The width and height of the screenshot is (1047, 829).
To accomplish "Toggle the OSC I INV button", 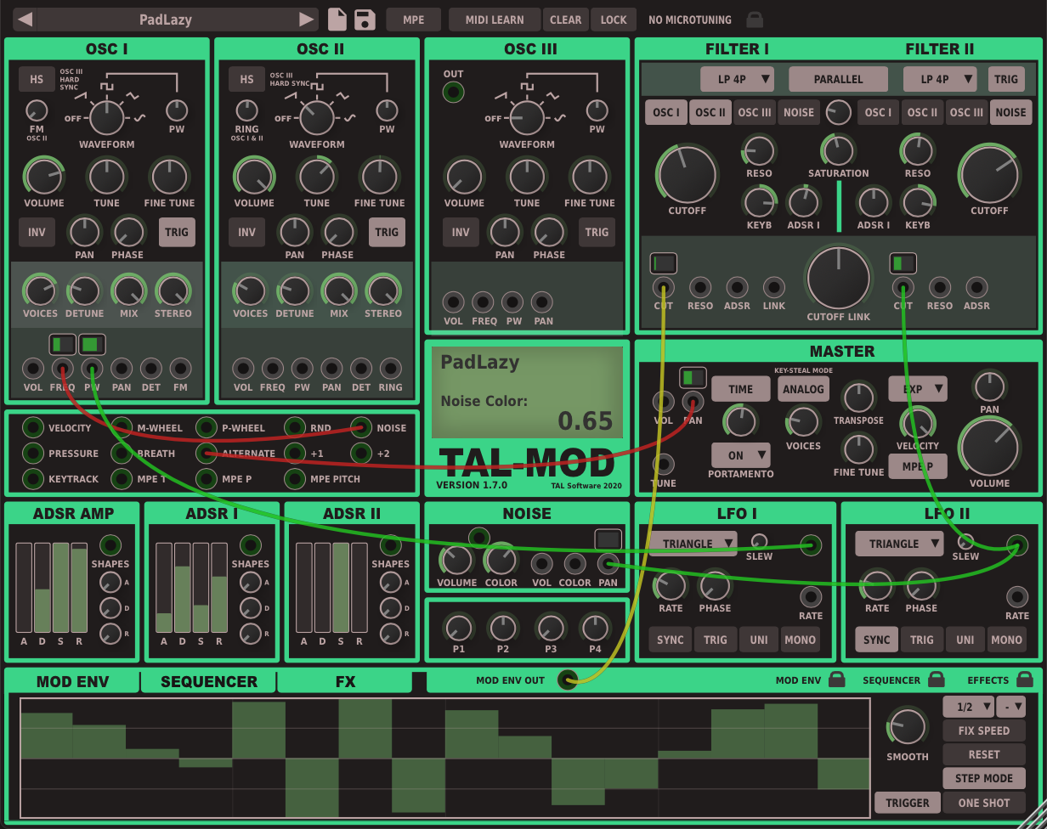I will click(x=37, y=232).
